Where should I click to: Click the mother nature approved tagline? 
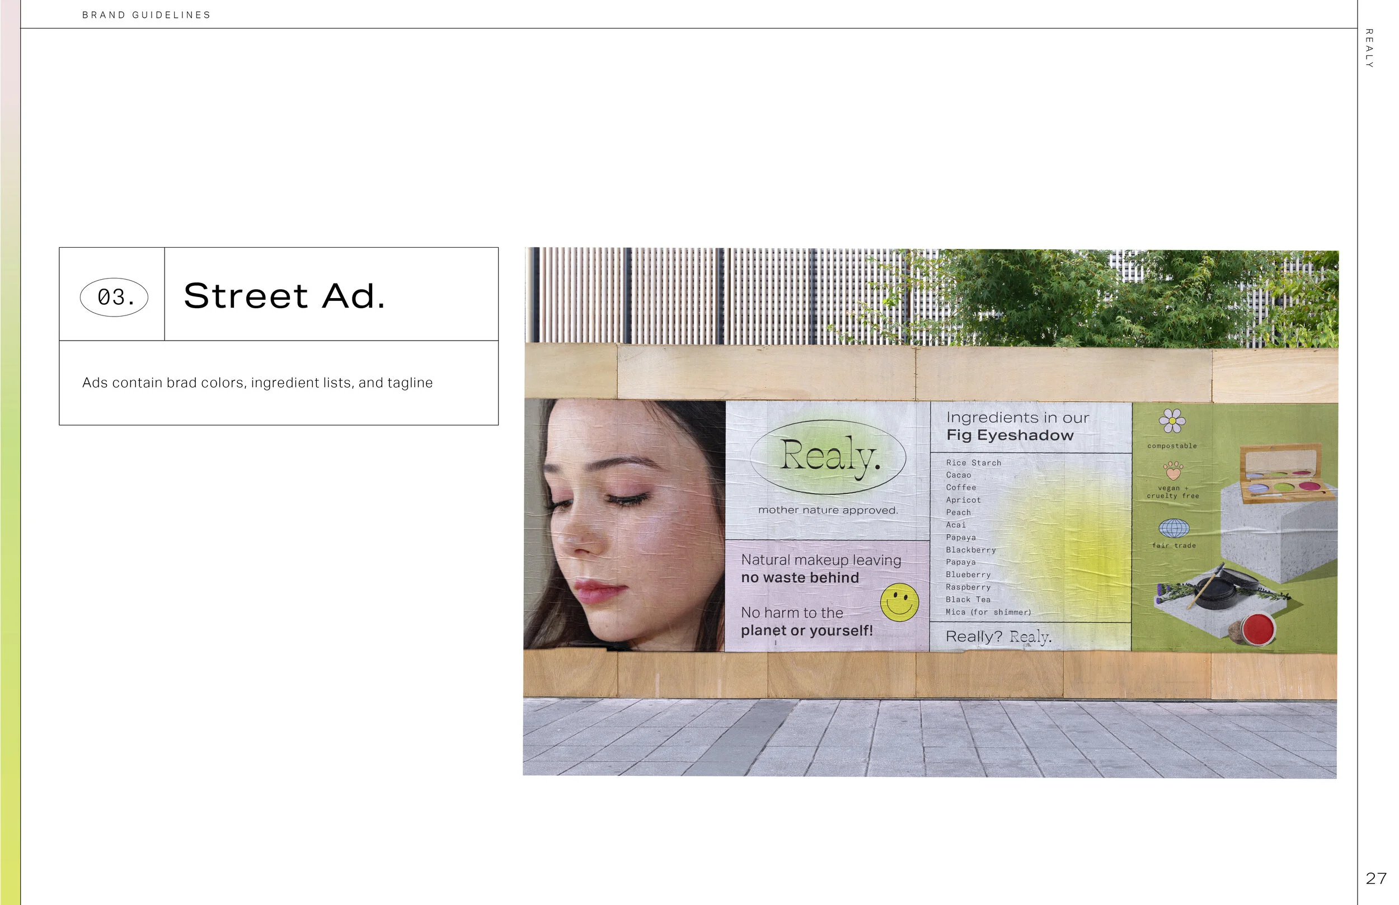(x=828, y=510)
